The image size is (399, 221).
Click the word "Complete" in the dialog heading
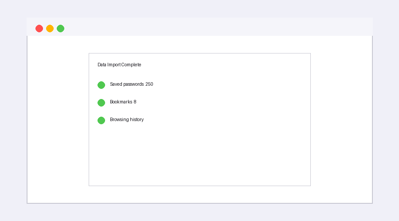pos(131,65)
